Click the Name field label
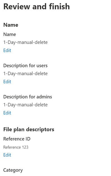The height and width of the screenshot is (176, 111). [10, 34]
